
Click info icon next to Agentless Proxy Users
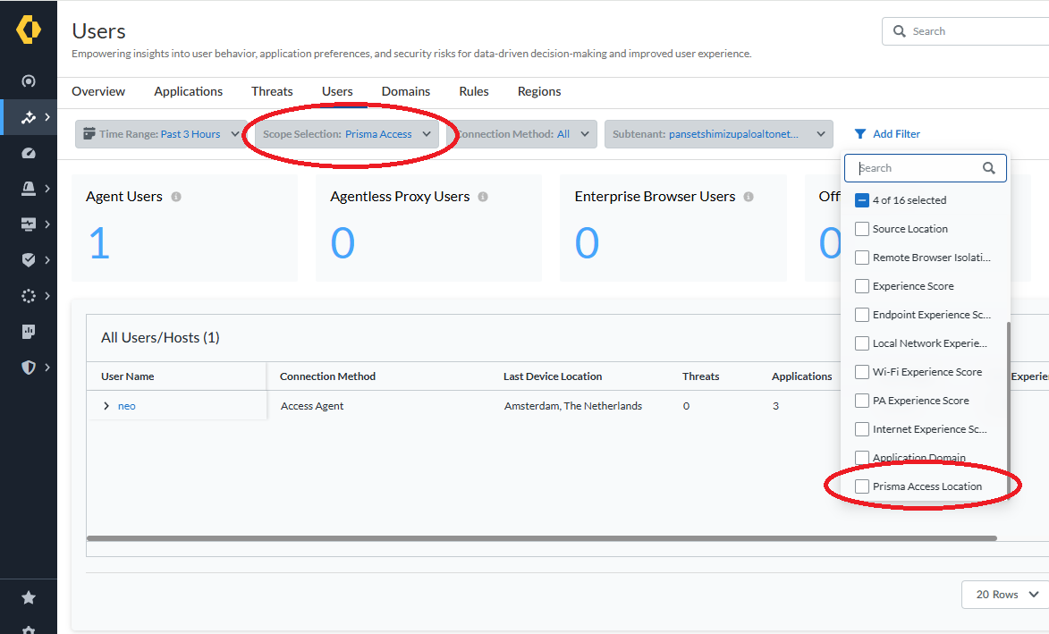(483, 197)
